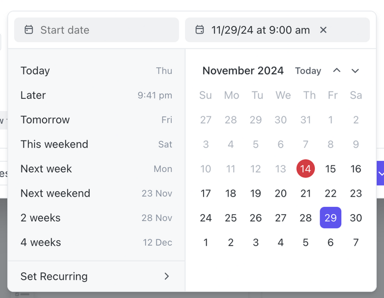
Task: Choose the 2 weeks shortcut
Action: tap(40, 218)
